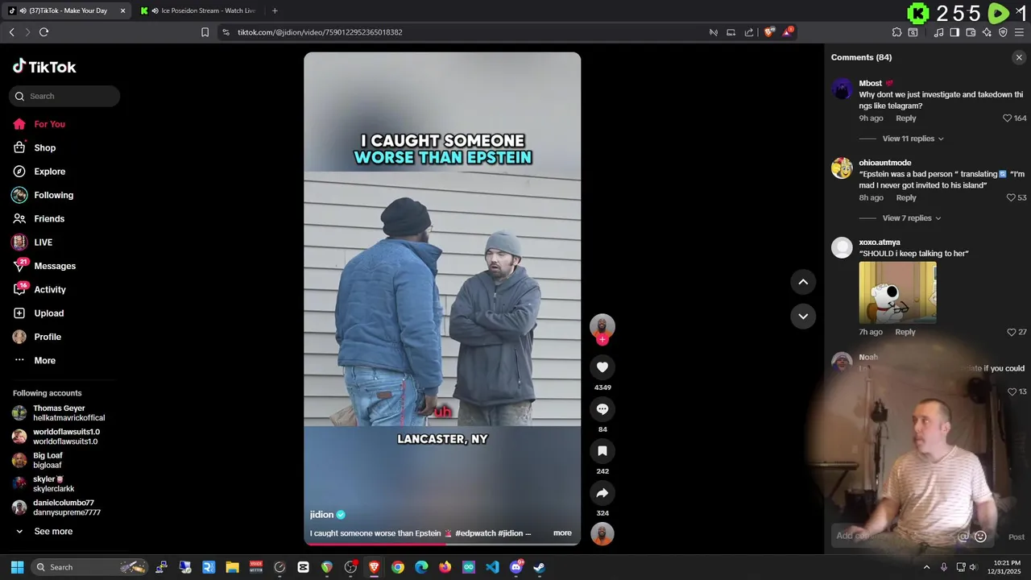This screenshot has height=580, width=1031.
Task: Open the jidion username on the video
Action: click(321, 515)
